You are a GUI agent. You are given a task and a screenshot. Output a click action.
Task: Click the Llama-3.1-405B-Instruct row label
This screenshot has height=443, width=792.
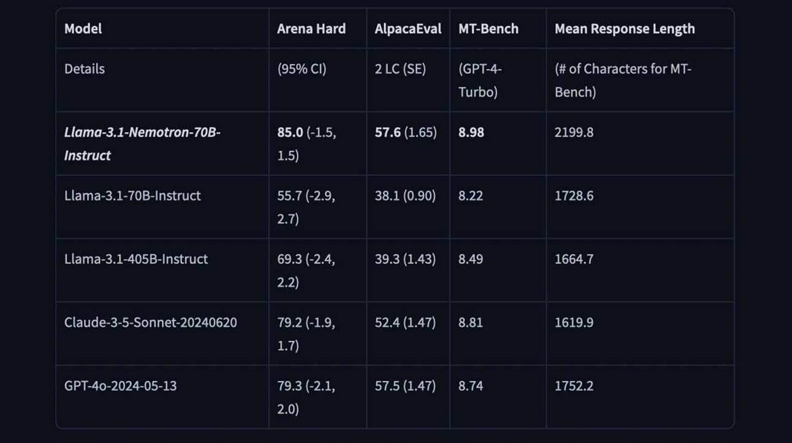pyautogui.click(x=136, y=259)
